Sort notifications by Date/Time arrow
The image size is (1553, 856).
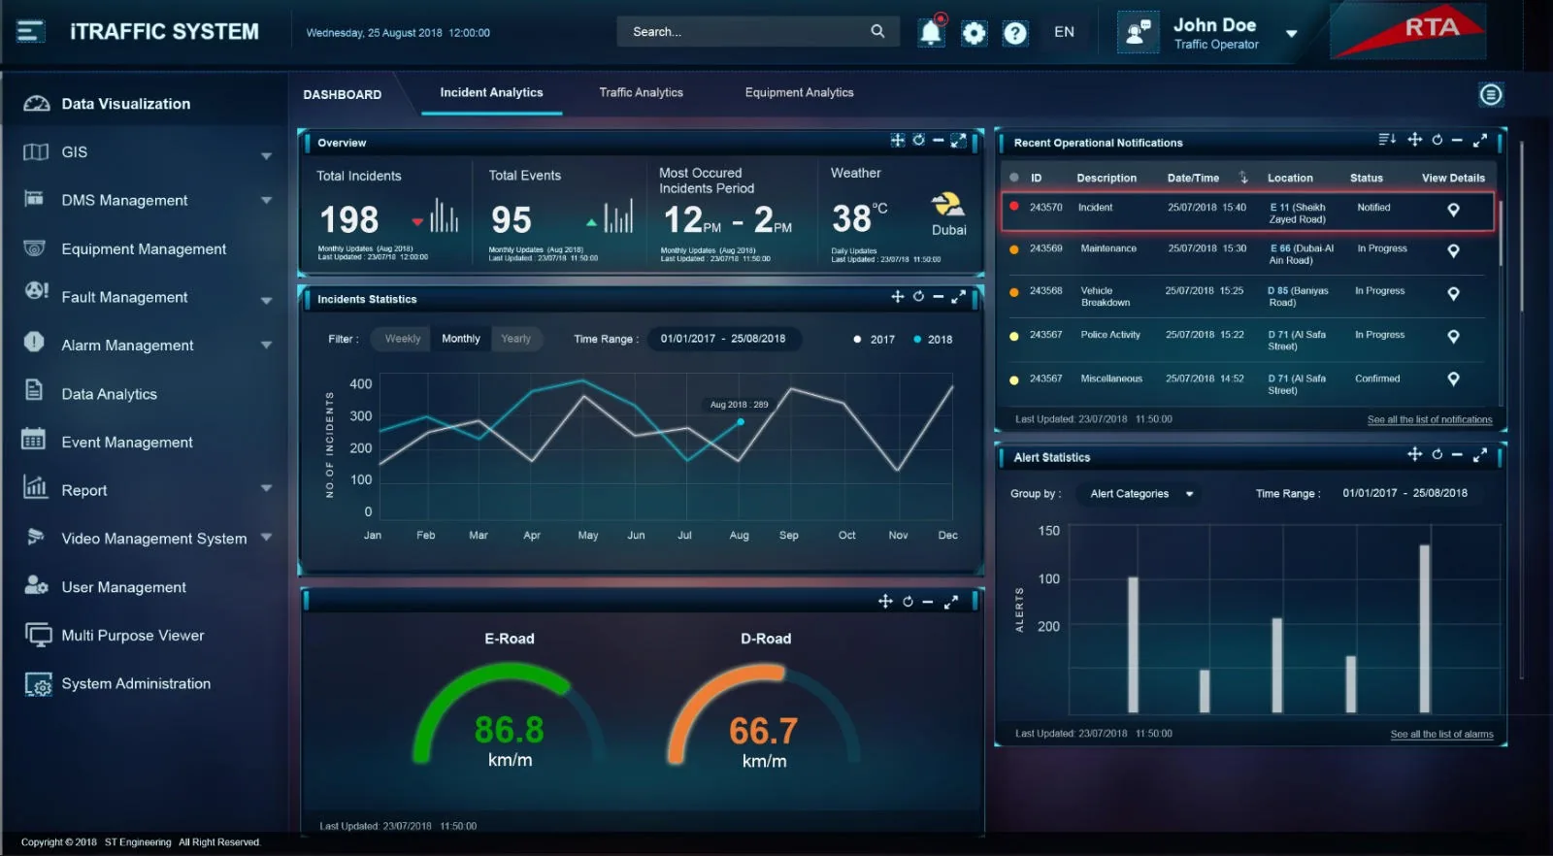pos(1243,178)
